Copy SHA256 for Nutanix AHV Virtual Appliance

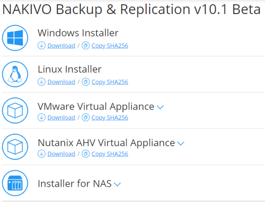click(x=110, y=154)
